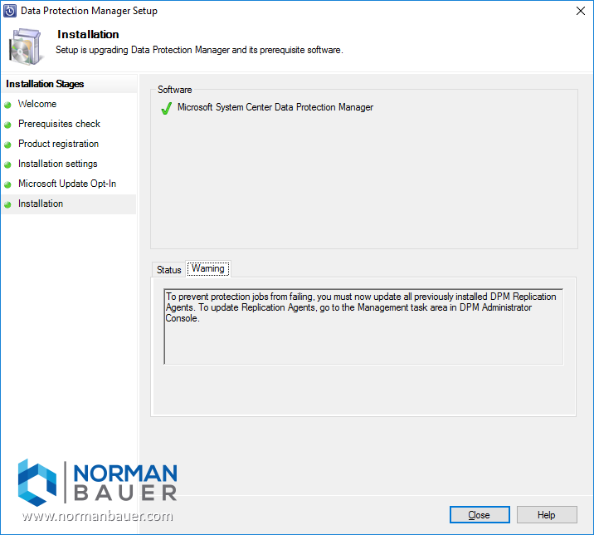Select the Prerequisites check stage
The image size is (594, 535).
pos(59,124)
